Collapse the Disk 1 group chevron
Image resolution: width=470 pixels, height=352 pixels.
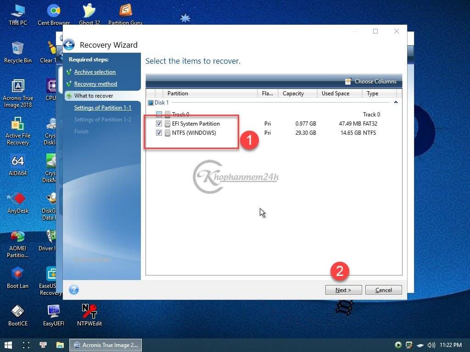pos(396,103)
